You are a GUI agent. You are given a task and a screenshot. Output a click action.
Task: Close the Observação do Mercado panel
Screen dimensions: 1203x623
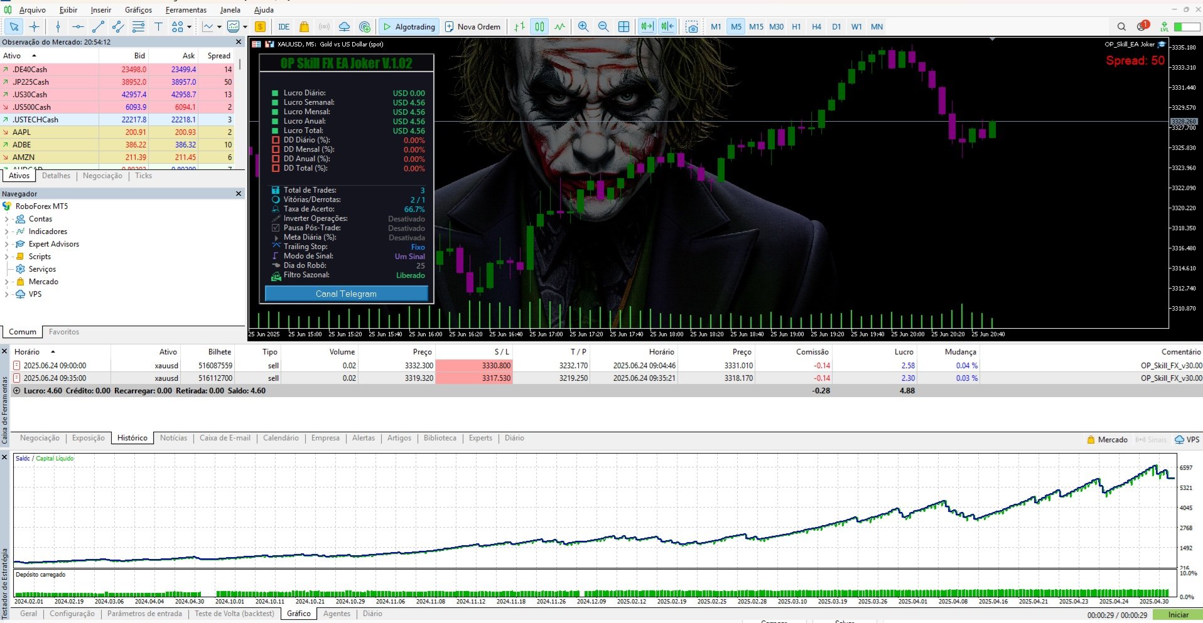point(238,42)
